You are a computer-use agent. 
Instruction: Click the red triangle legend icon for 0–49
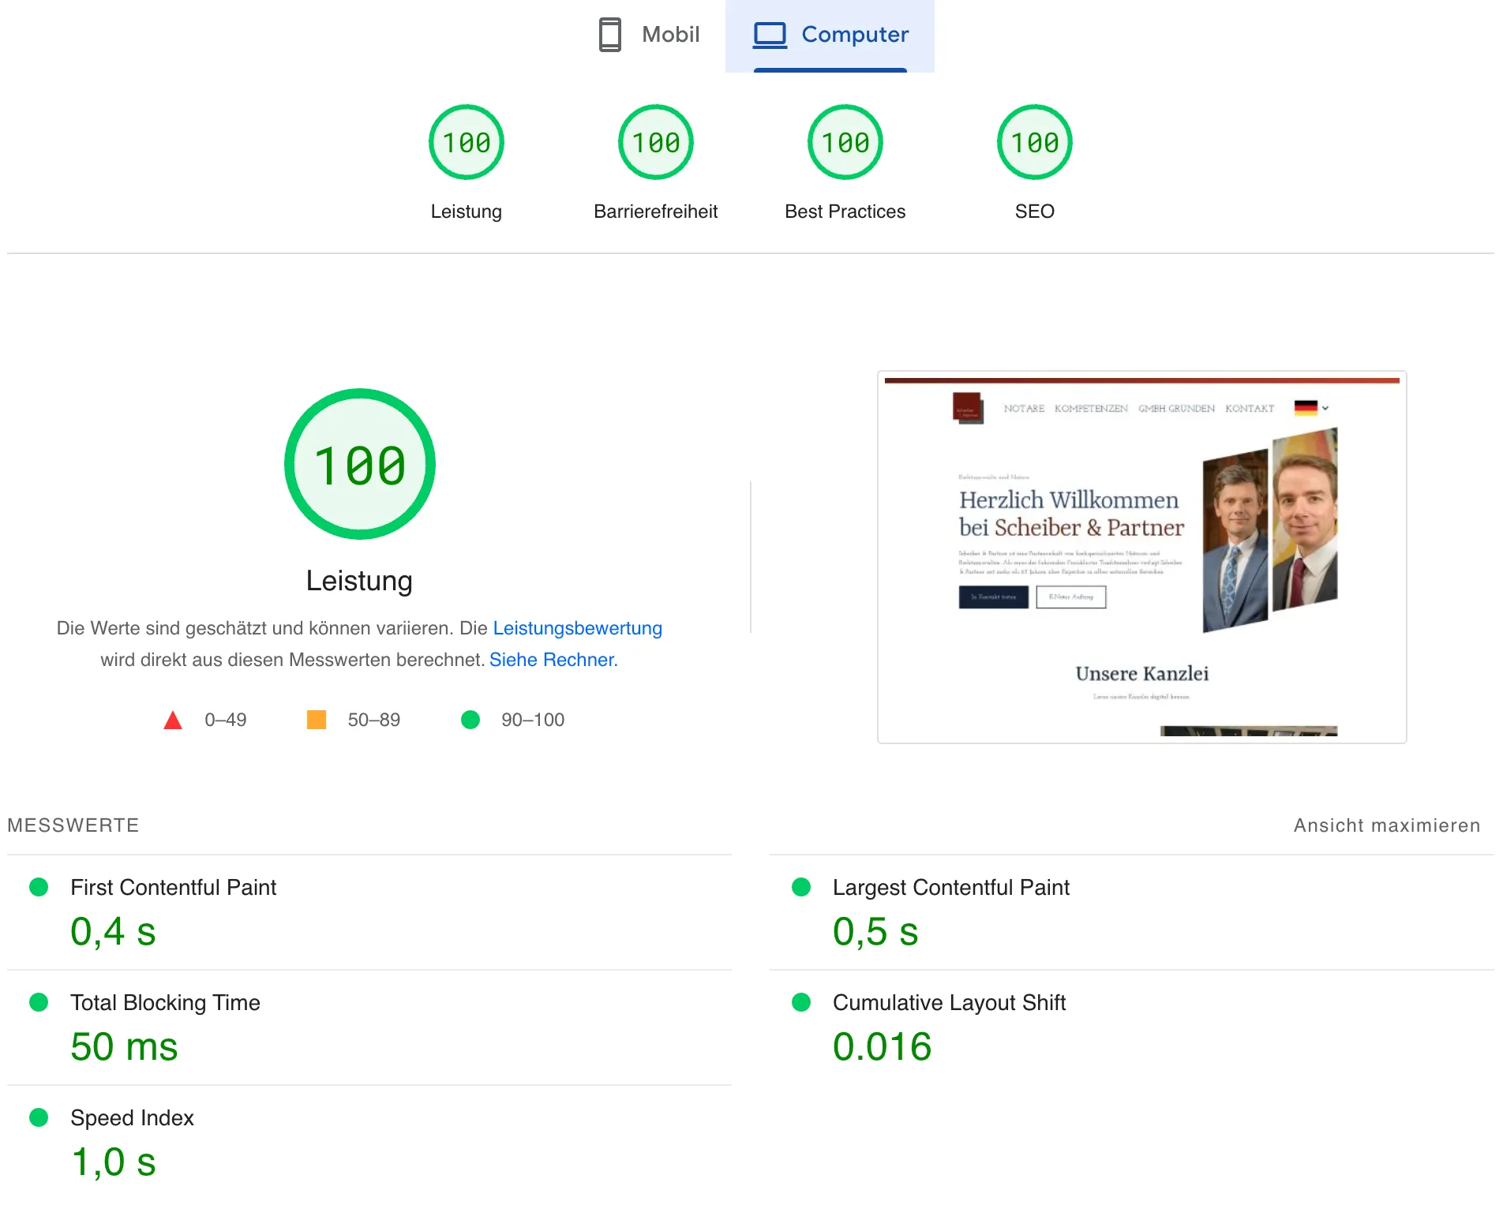[172, 720]
